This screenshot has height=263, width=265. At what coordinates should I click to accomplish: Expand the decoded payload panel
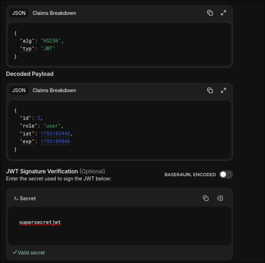(223, 91)
